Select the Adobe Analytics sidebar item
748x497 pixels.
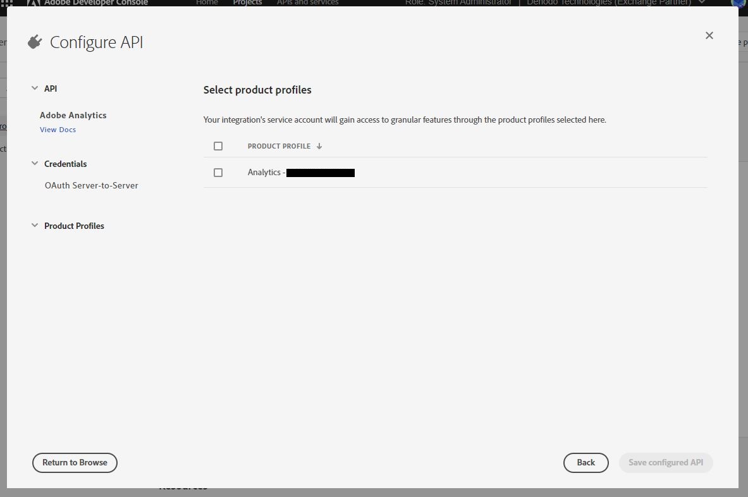[73, 116]
